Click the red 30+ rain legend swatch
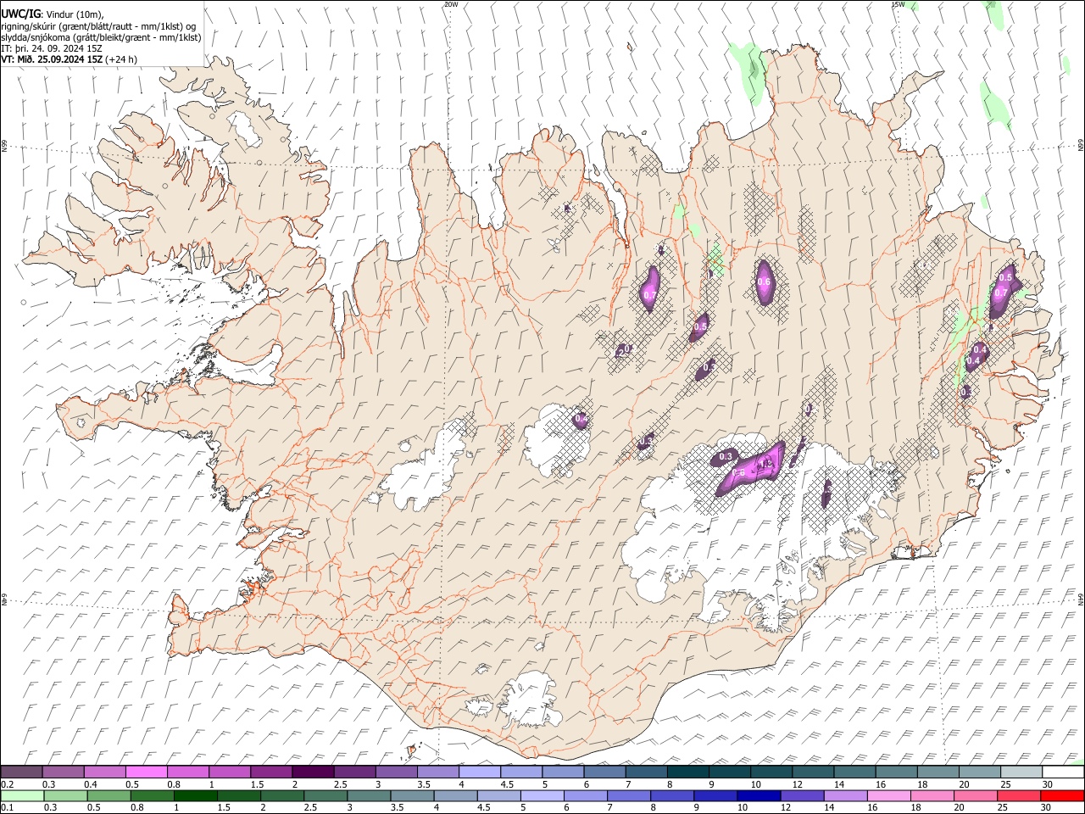The width and height of the screenshot is (1085, 814). click(x=1061, y=795)
